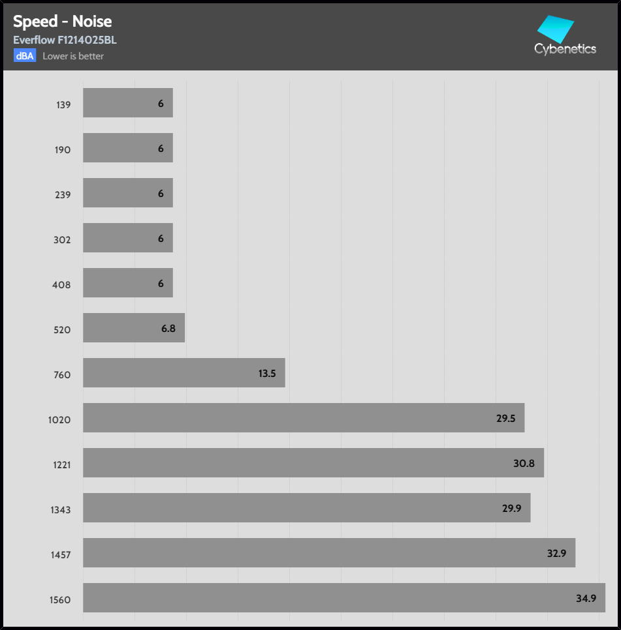
Task: Click the 1560 speed axis label
Action: [x=59, y=600]
